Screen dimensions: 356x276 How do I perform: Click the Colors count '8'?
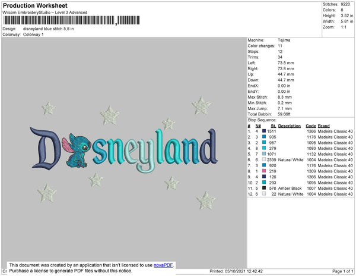pos(342,10)
